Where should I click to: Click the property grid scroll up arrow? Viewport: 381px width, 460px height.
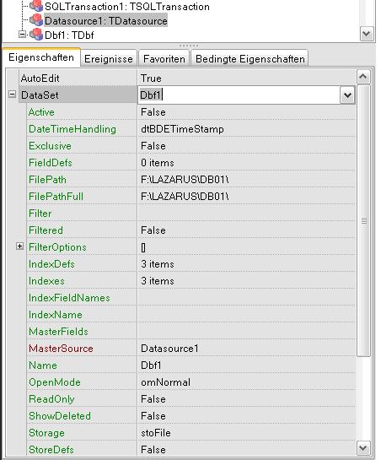tap(363, 77)
